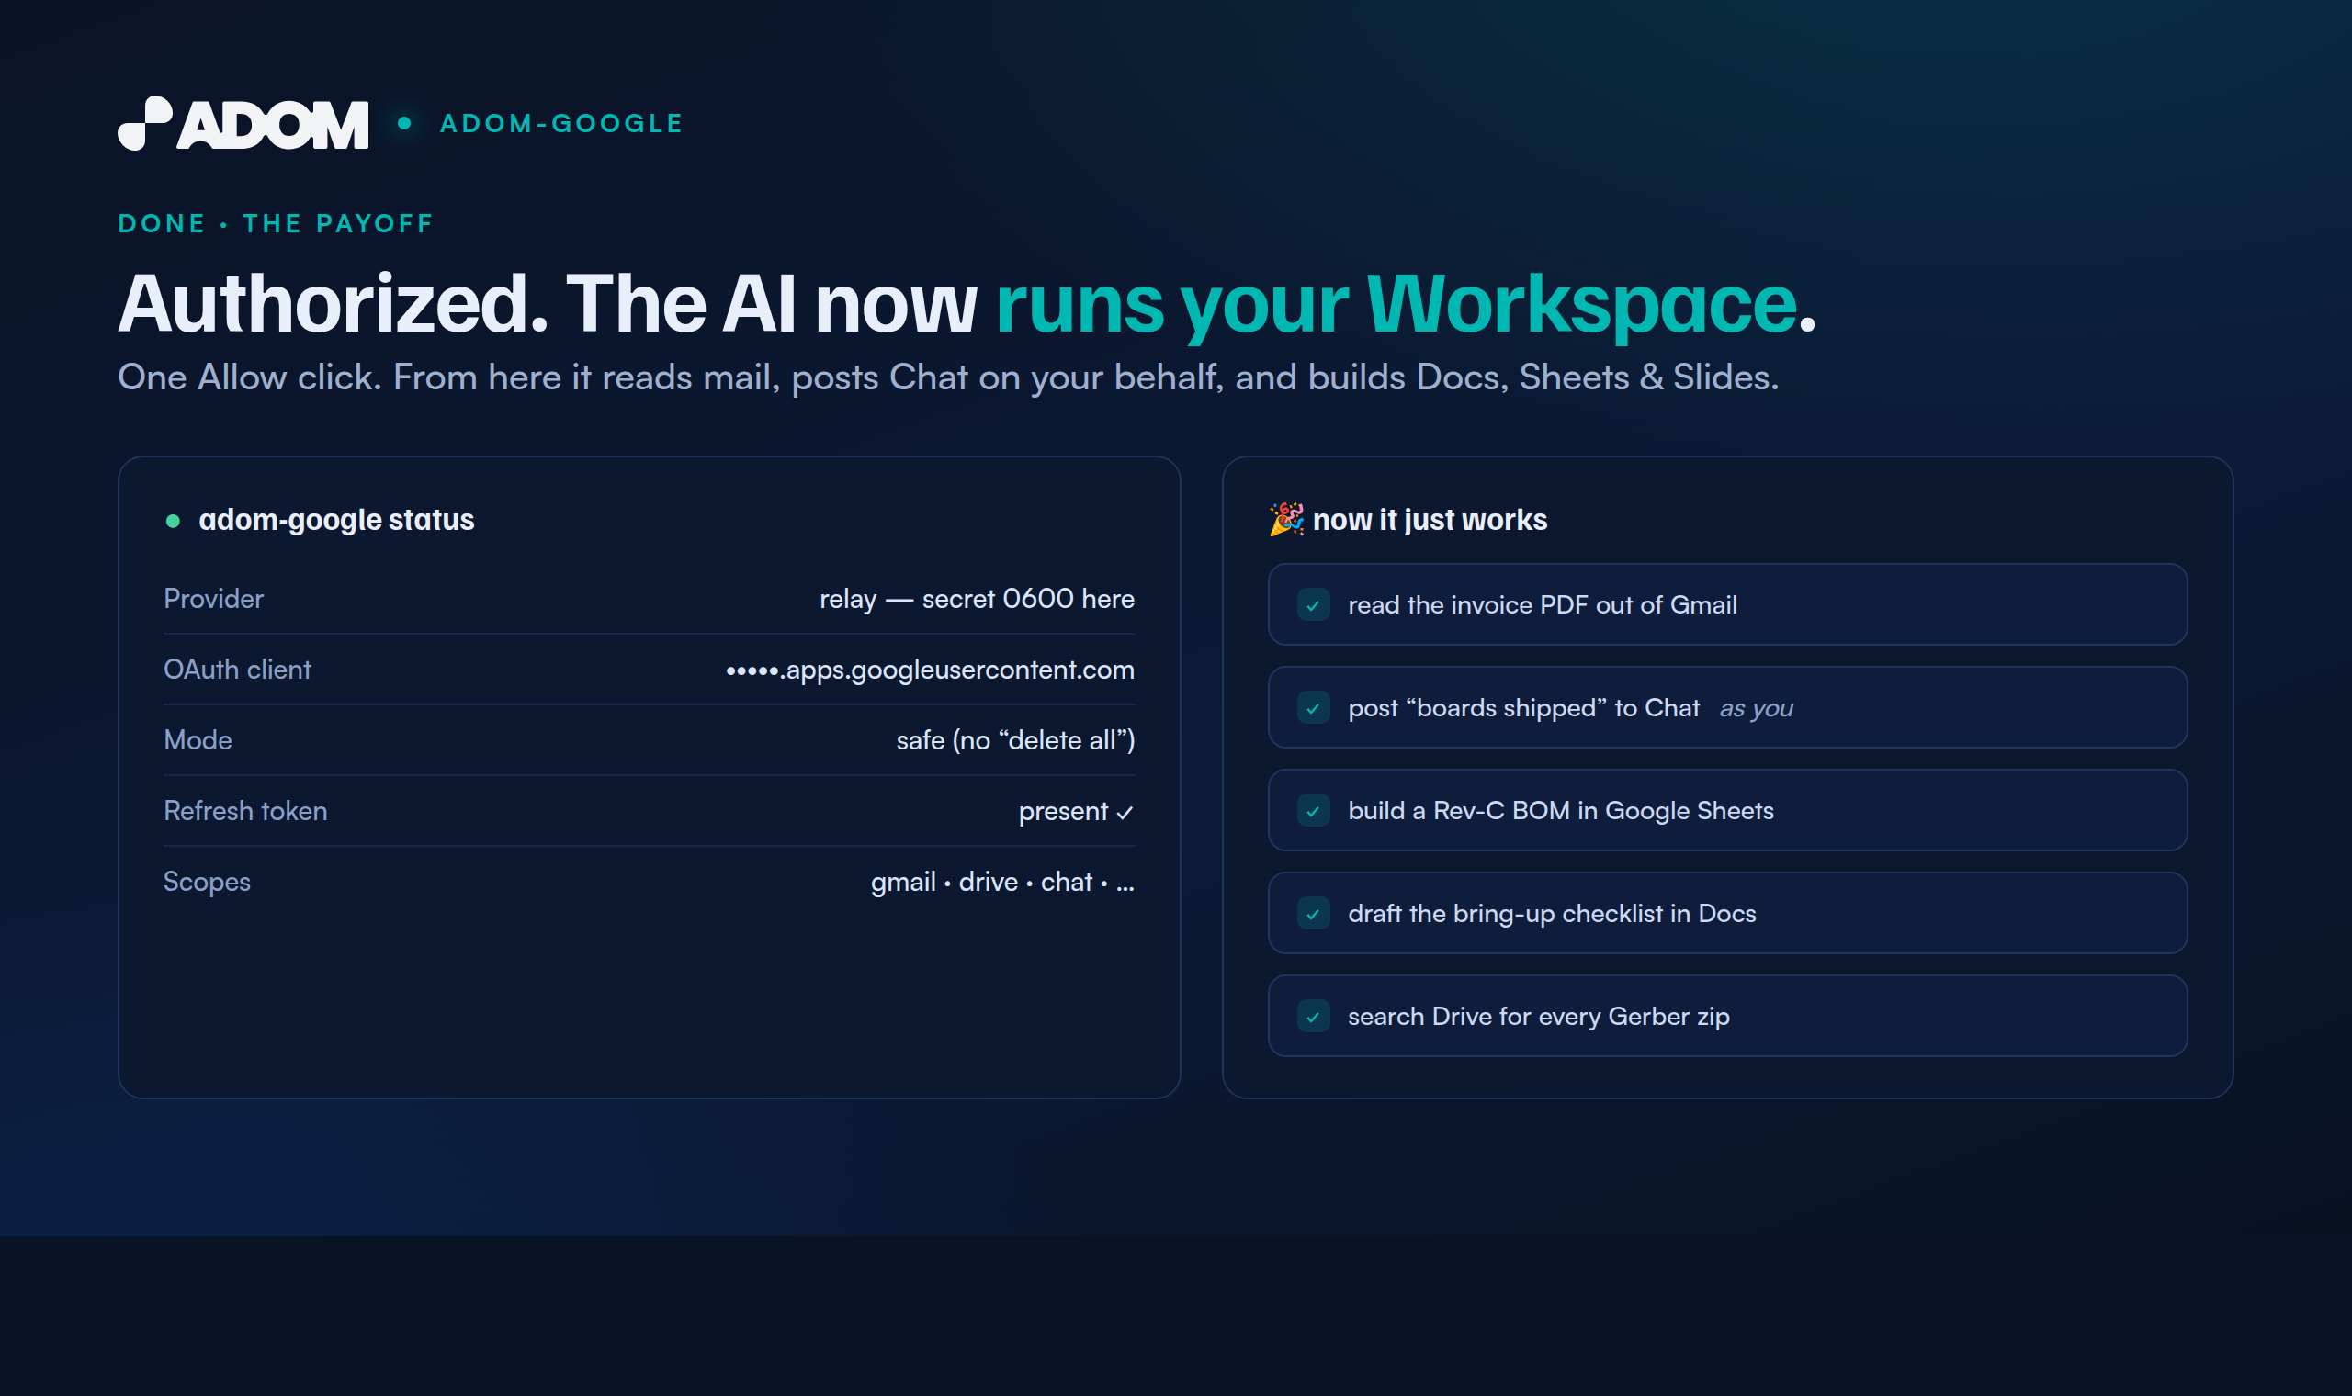Click the 'gmail · drive · chat · ...' value
This screenshot has width=2352, height=1396.
point(1002,883)
